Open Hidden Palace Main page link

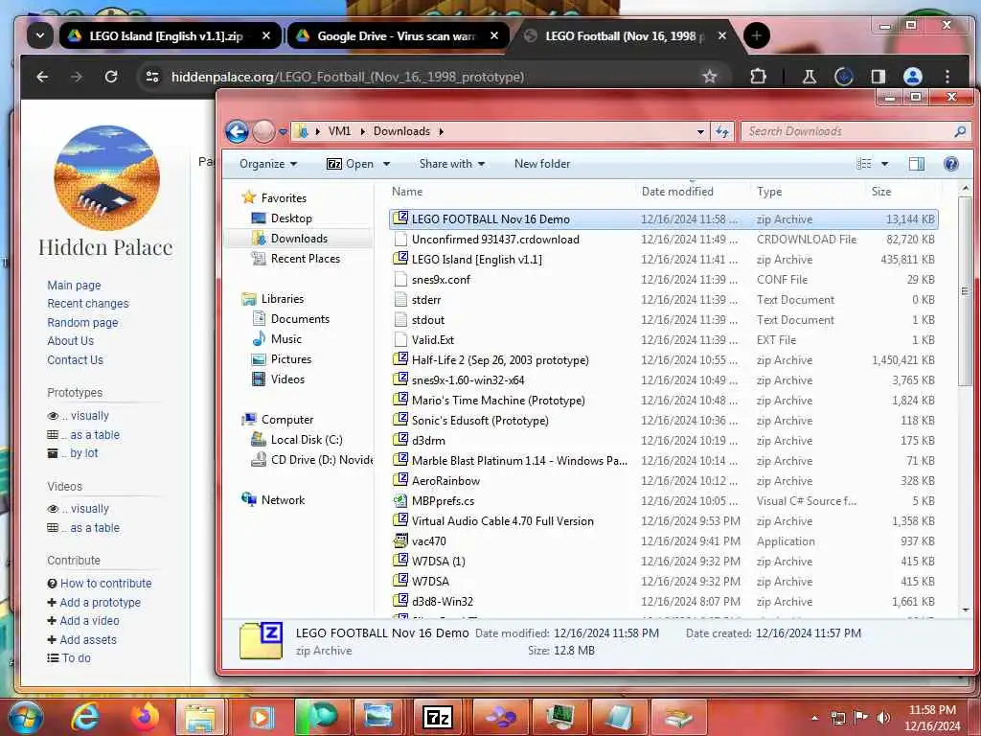click(x=74, y=285)
